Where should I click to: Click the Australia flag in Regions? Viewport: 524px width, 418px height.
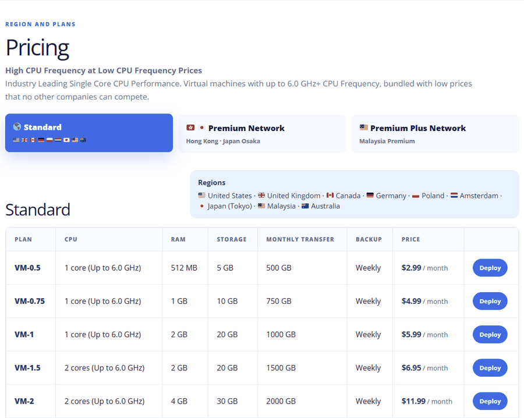[305, 206]
